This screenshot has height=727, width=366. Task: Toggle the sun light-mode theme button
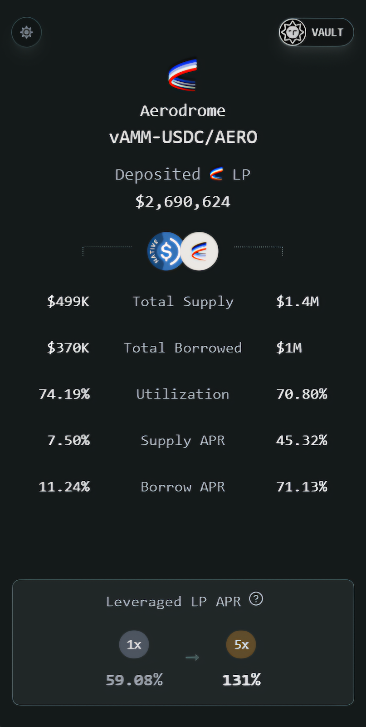pos(26,32)
